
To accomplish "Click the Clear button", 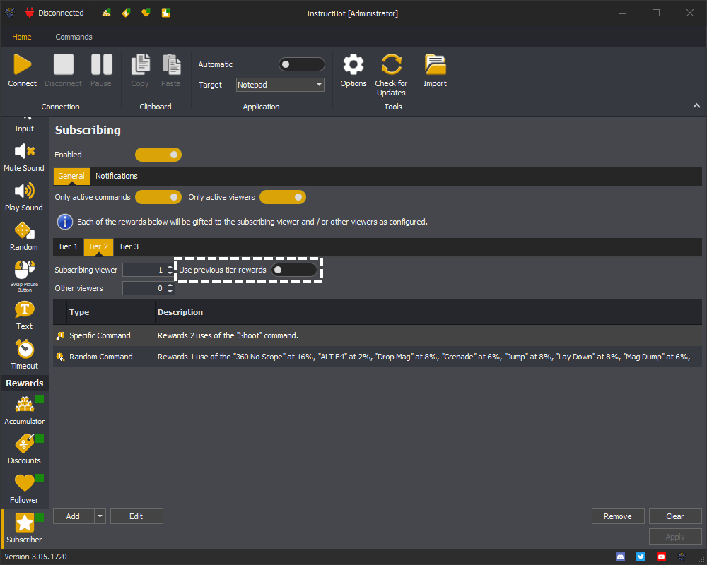I will pos(675,516).
